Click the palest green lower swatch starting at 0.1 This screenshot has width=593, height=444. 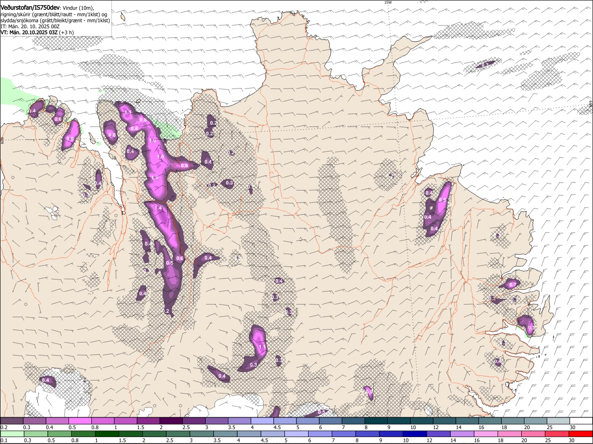click(12, 434)
